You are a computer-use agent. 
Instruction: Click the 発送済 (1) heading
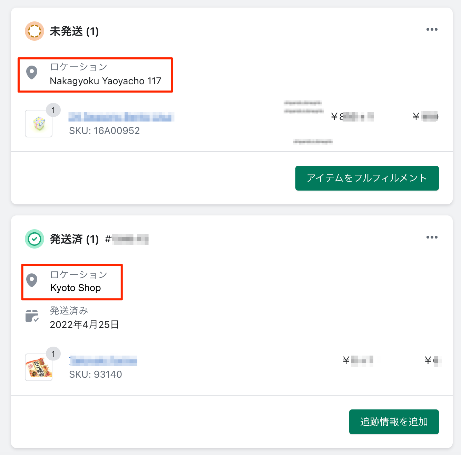click(74, 239)
